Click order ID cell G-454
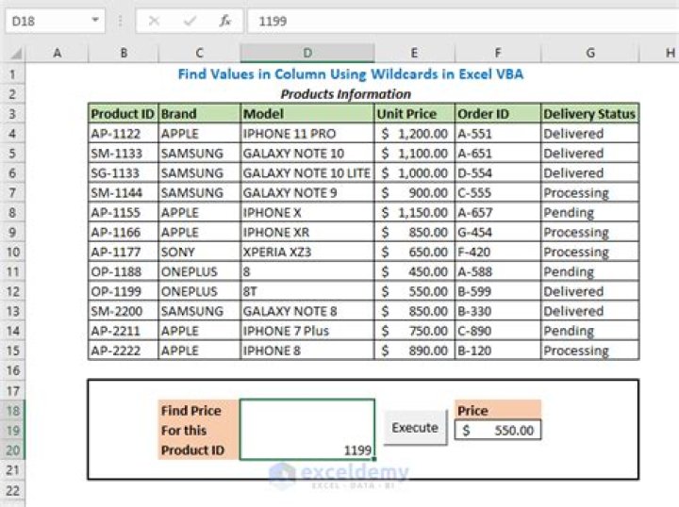The image size is (679, 507). [x=498, y=233]
